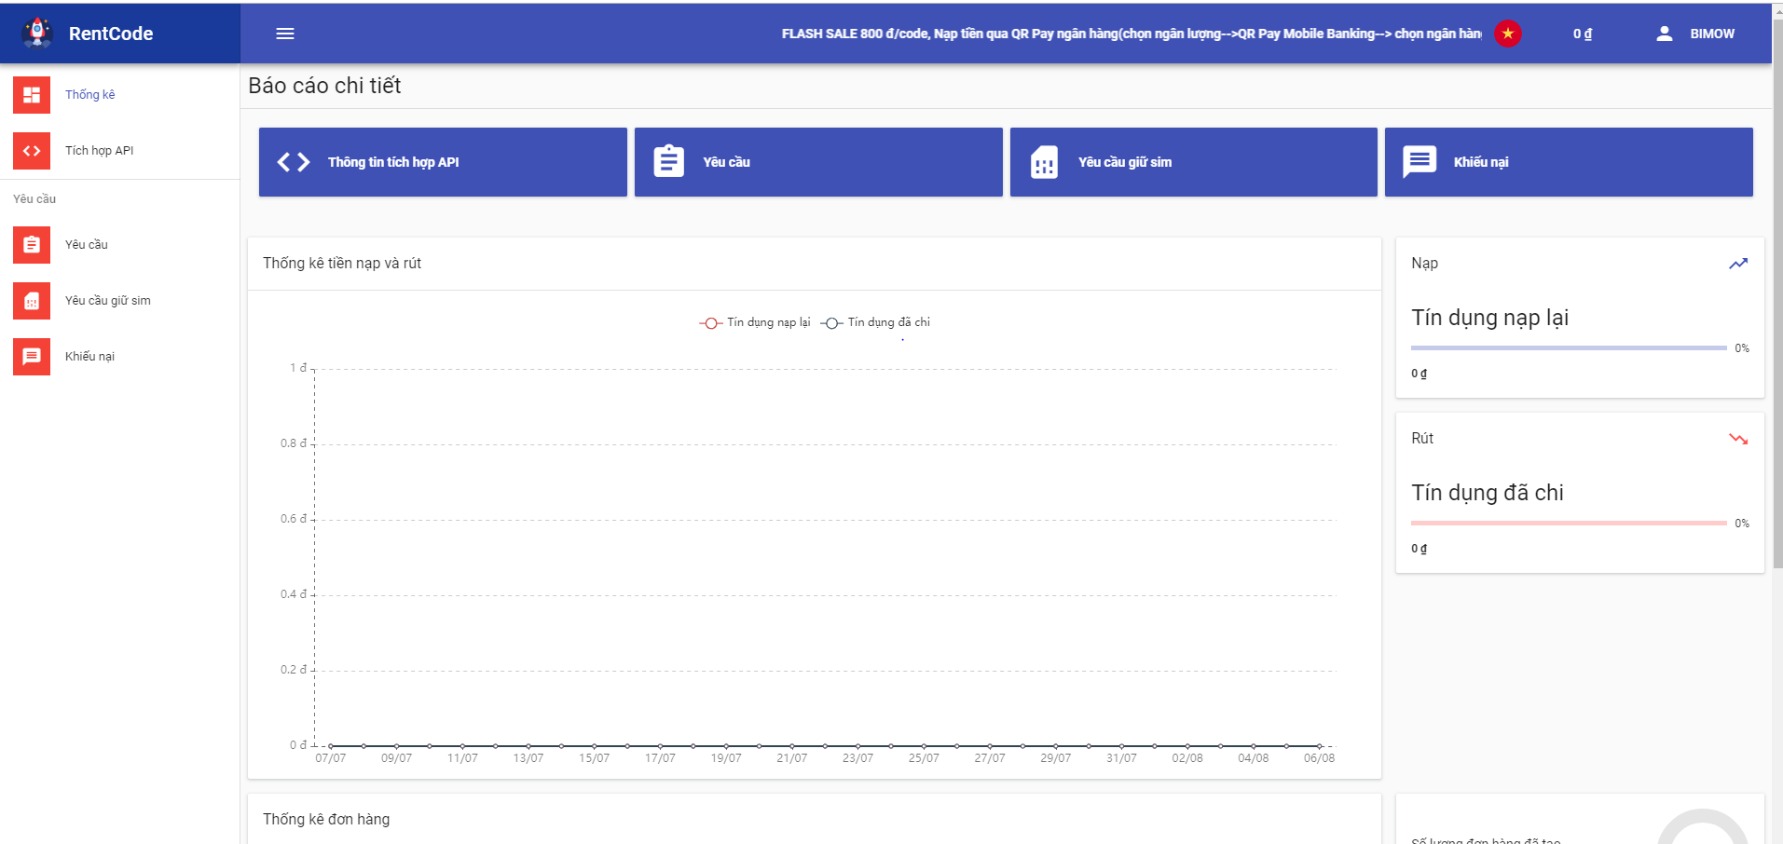1783x844 pixels.
Task: Click the Thống kê đơn hàng title
Action: [326, 820]
